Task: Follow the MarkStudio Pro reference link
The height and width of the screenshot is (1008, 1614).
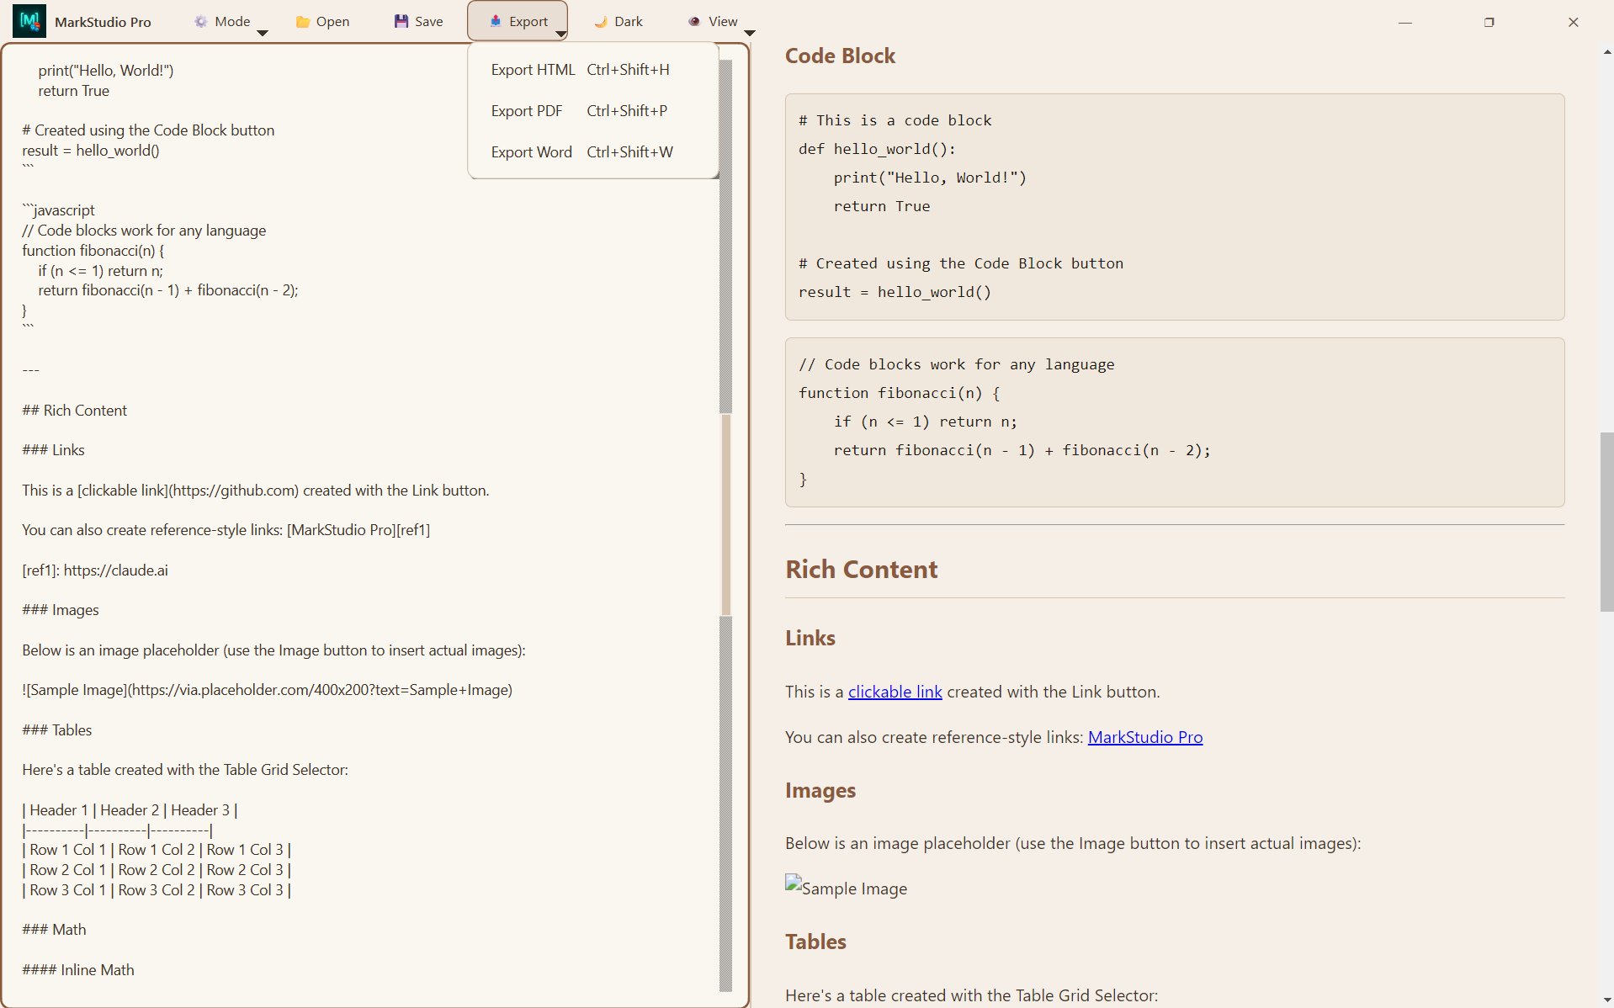Action: click(x=1144, y=737)
